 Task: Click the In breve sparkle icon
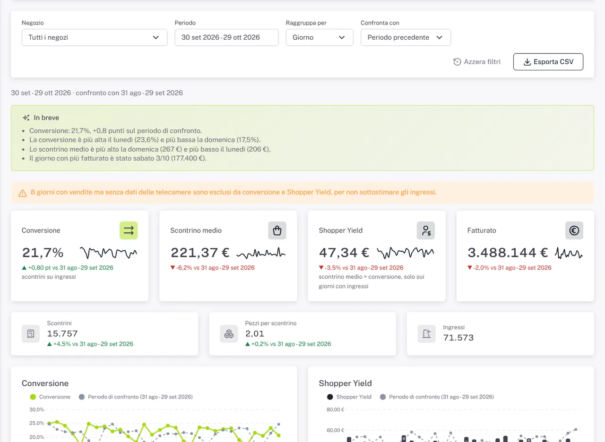point(26,118)
